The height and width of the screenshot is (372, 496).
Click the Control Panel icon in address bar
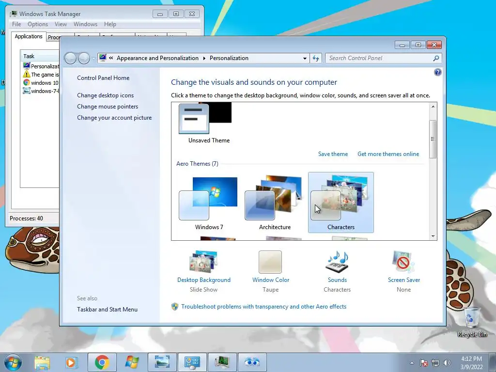[103, 58]
